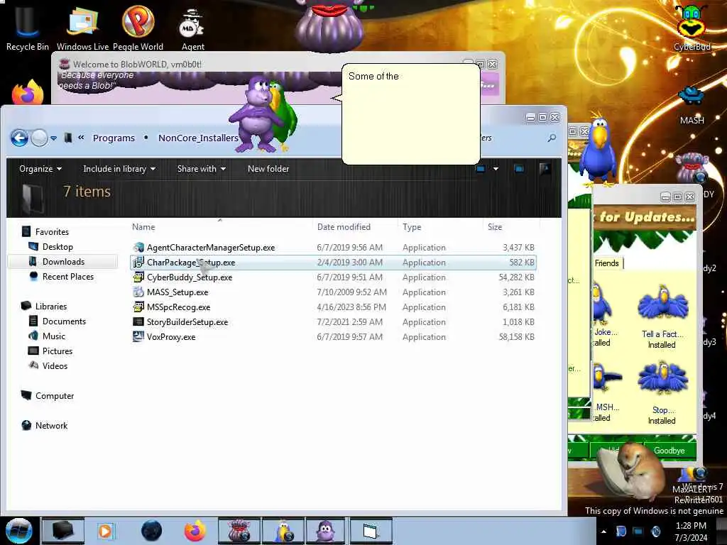Click the Explorer Forward arrow button
The width and height of the screenshot is (727, 545).
(x=40, y=138)
